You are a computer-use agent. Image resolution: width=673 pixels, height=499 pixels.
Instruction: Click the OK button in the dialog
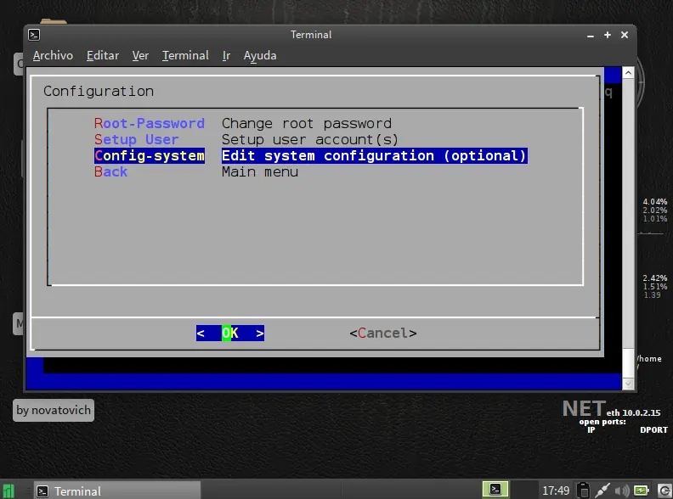point(230,334)
